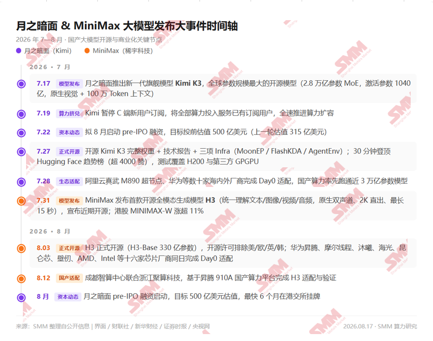This screenshot has height=341, width=433.
Task: Click the subtitle '国产大模型开源与商业化关键节点'
Action: coord(115,40)
